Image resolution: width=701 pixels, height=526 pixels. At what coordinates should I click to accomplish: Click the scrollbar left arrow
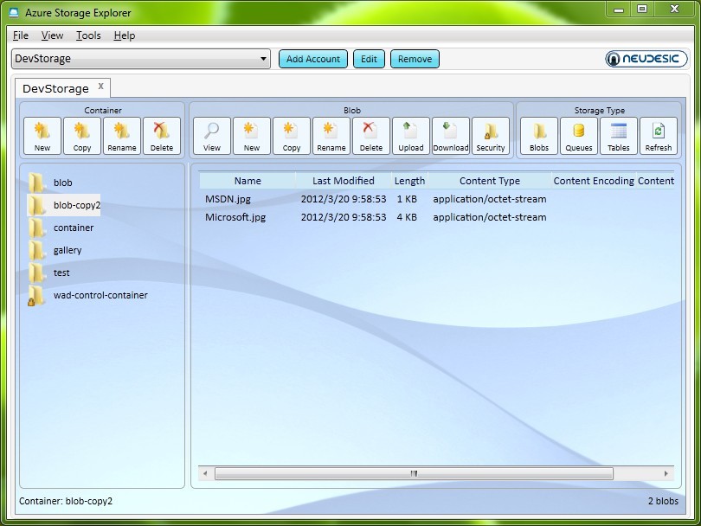click(x=205, y=473)
